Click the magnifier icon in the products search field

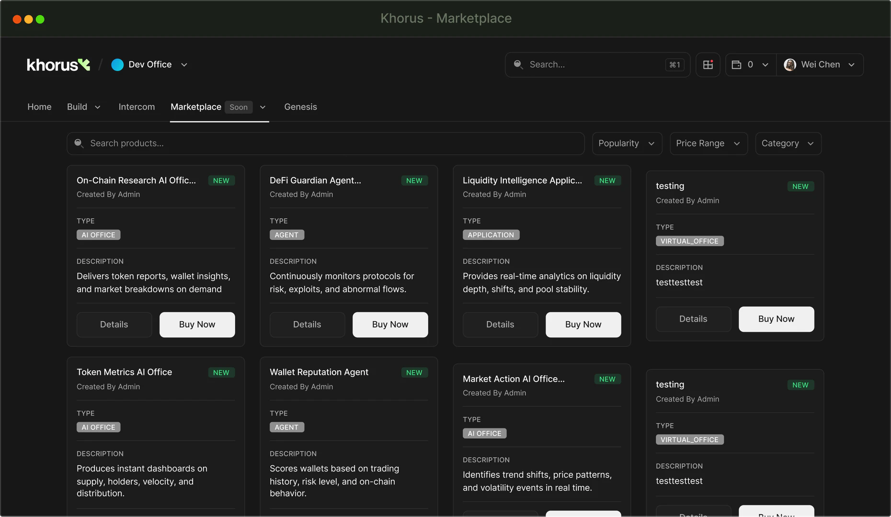[x=79, y=143]
